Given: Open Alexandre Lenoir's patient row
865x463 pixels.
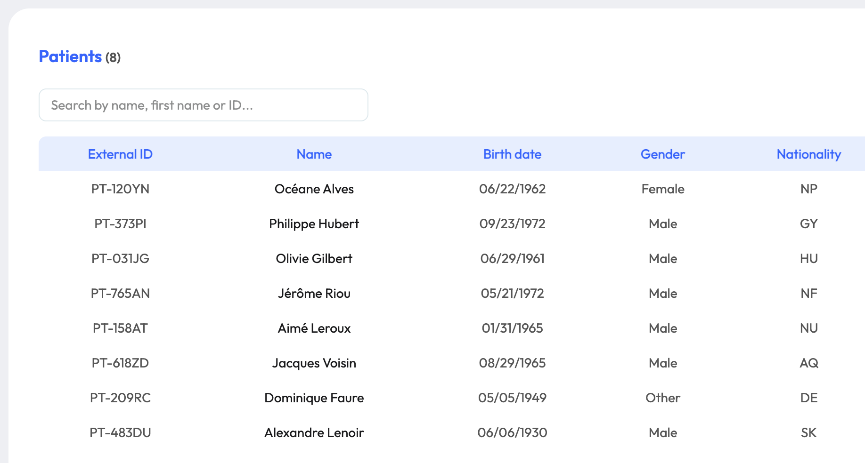Looking at the screenshot, I should pos(314,433).
